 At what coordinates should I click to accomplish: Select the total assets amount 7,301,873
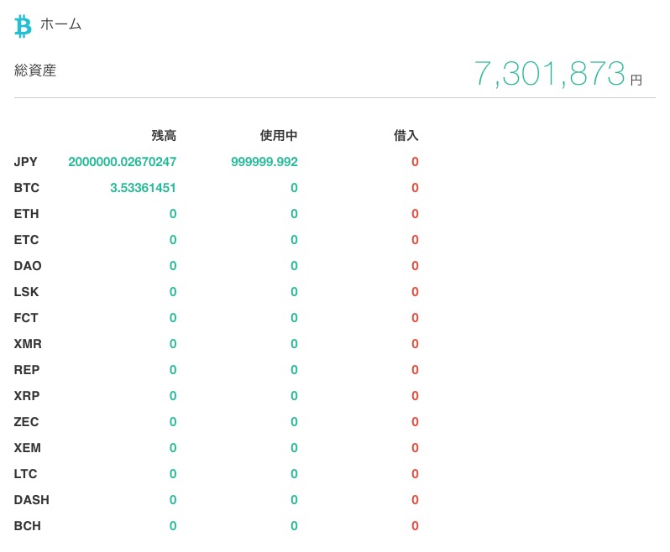tap(549, 74)
